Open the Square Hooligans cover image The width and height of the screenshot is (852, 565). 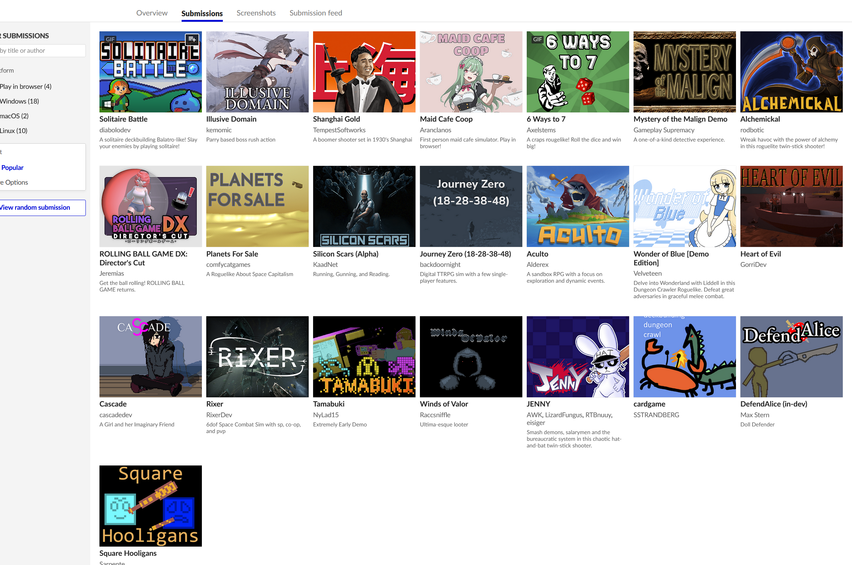[150, 506]
